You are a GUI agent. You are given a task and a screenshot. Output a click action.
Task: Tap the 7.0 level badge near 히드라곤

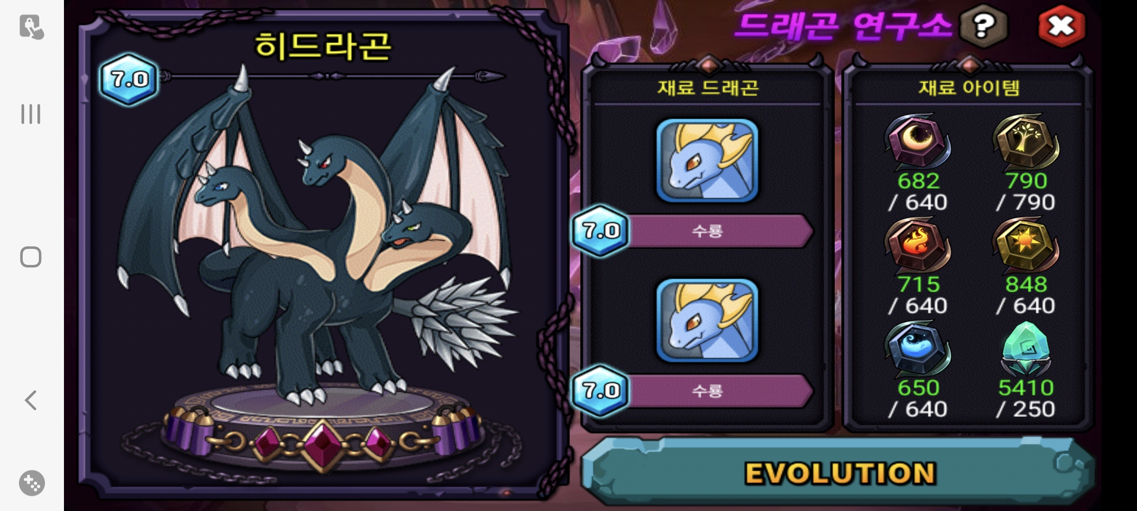(x=129, y=79)
